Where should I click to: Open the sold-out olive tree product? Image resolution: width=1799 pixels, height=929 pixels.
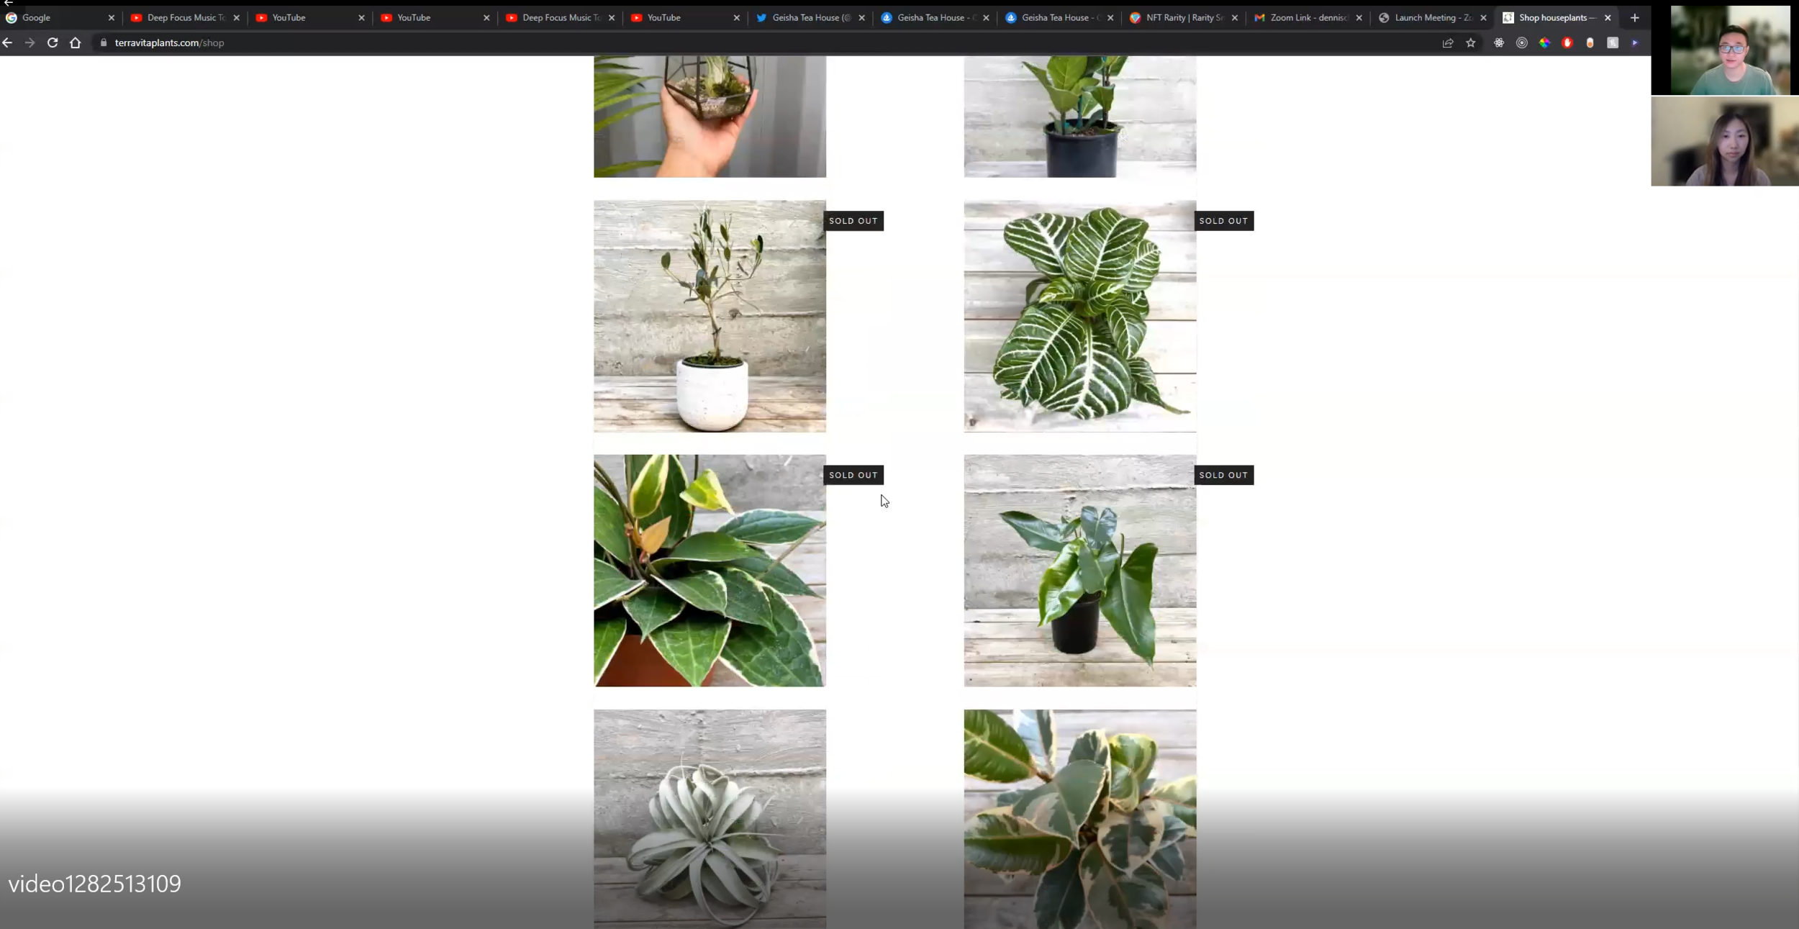(x=710, y=317)
